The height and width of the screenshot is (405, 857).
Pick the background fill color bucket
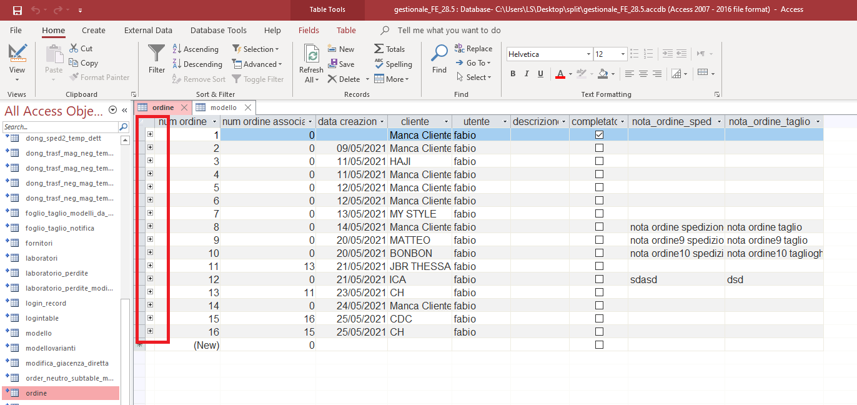[603, 74]
